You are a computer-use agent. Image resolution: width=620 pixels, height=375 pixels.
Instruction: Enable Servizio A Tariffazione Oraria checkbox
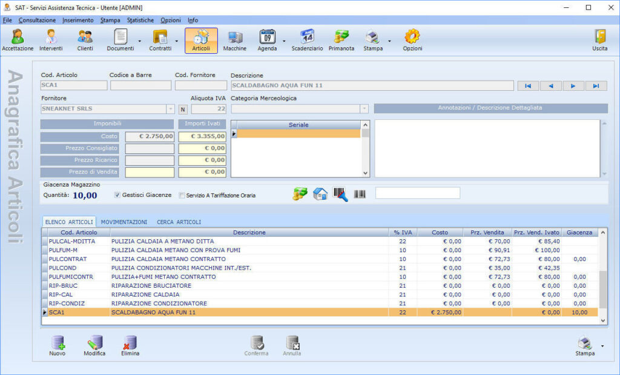click(x=182, y=196)
